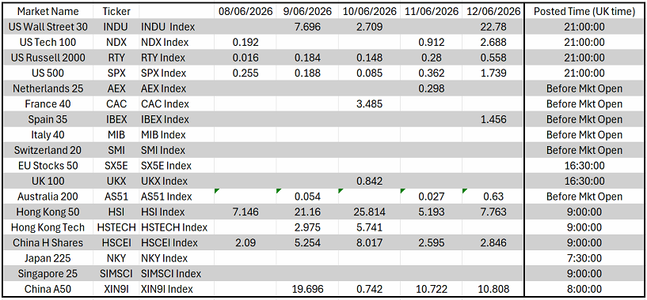Click the SPX value 0.085
647x300 pixels.
369,73
